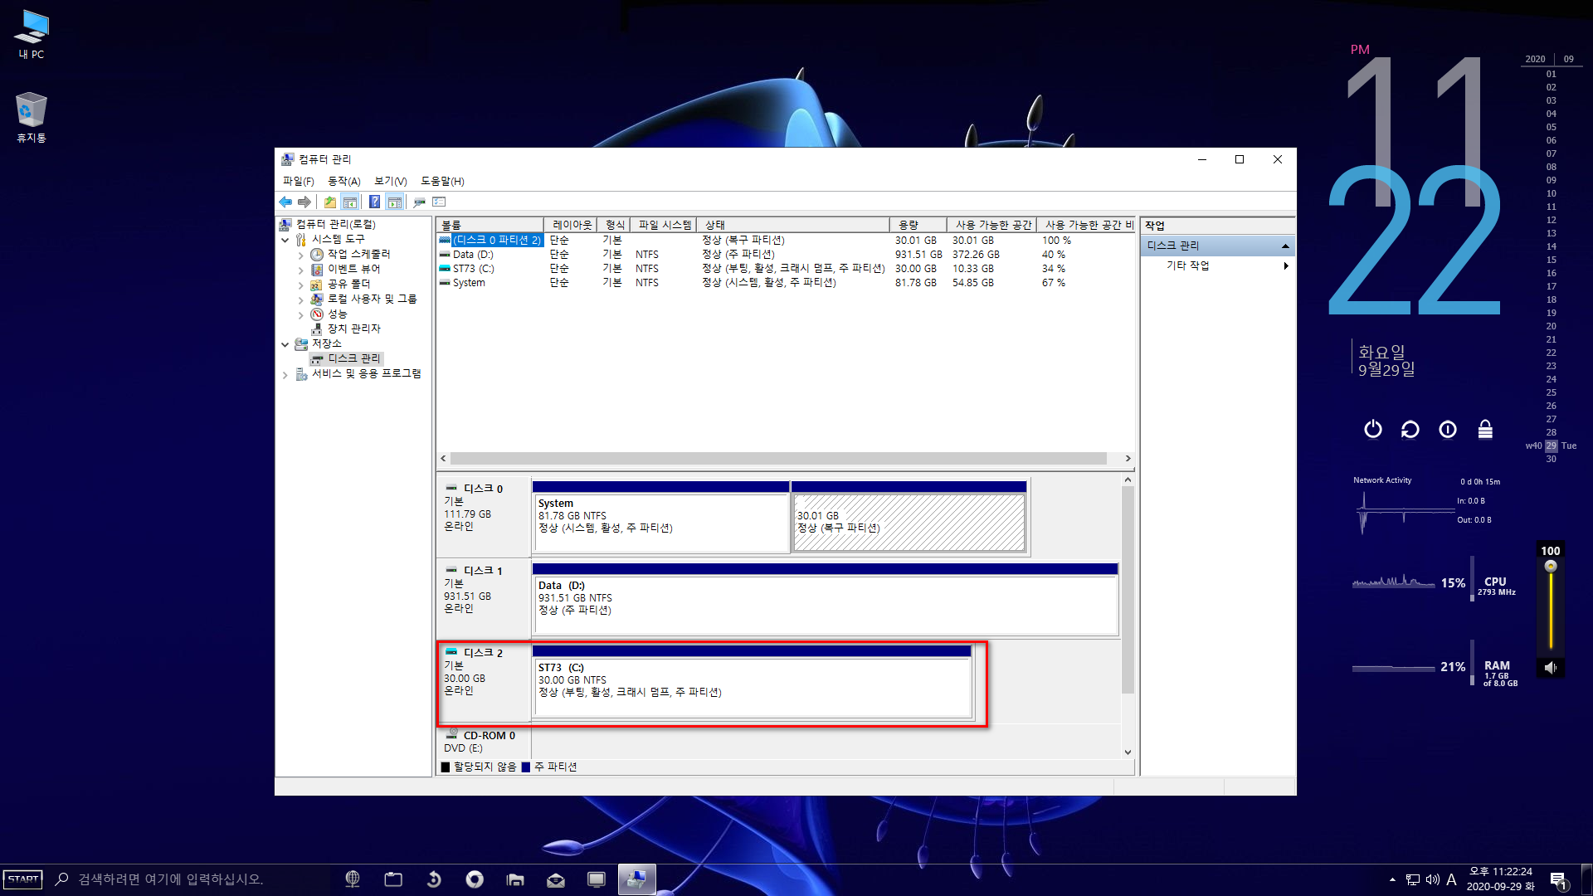1593x896 pixels.
Task: Sort by the 용량 column header
Action: point(918,225)
